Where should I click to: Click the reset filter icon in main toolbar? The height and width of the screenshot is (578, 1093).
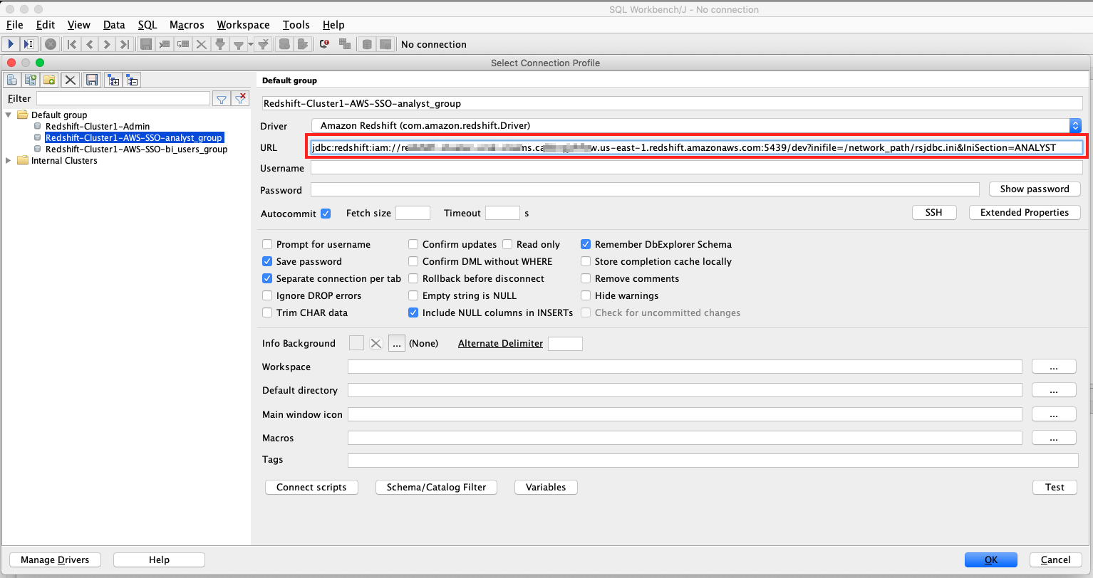coord(263,44)
